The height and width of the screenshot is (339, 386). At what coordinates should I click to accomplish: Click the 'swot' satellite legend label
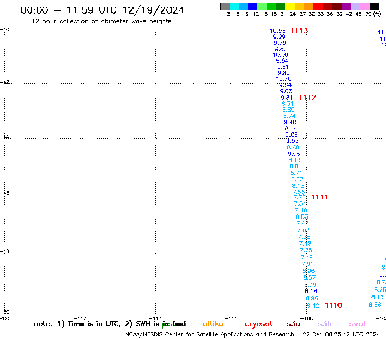click(358, 324)
